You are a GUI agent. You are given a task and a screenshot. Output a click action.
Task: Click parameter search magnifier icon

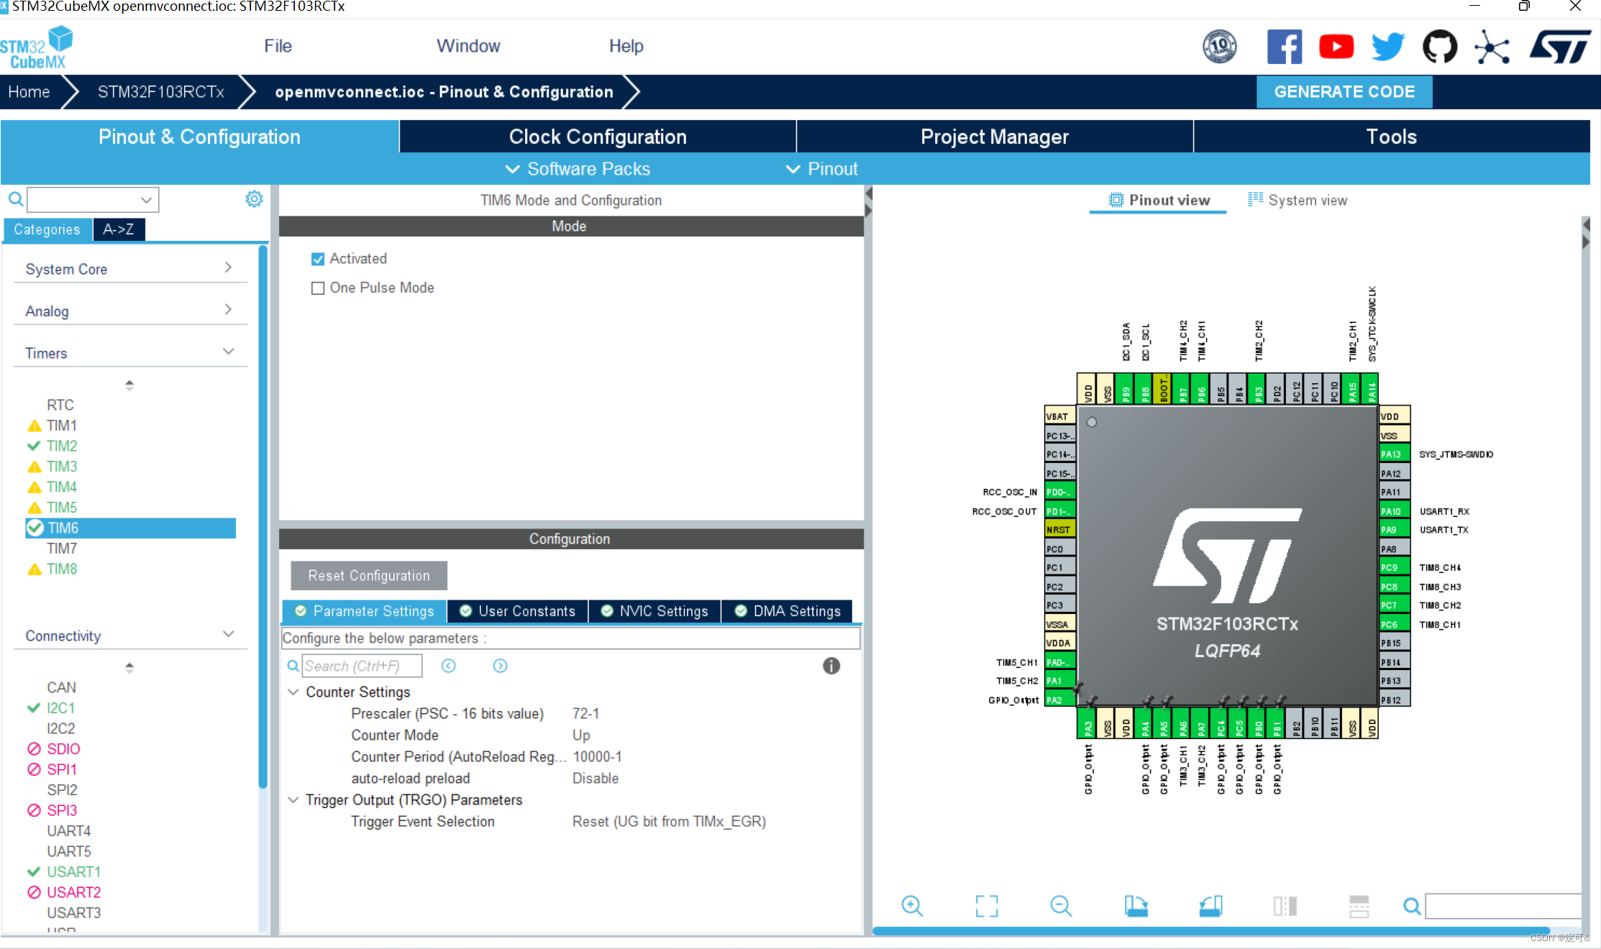[293, 666]
